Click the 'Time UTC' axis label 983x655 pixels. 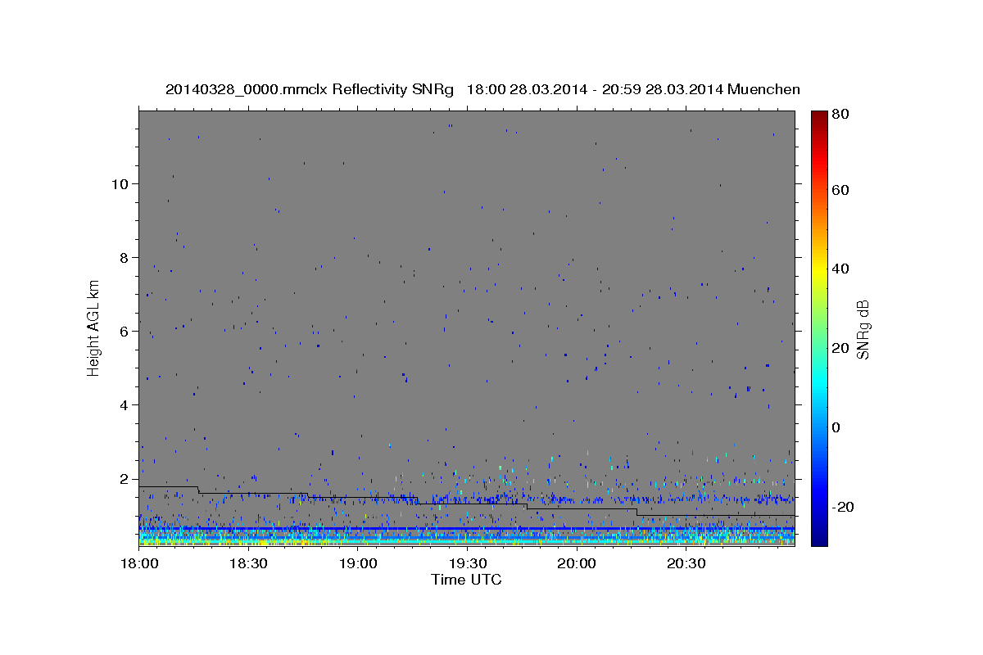pyautogui.click(x=466, y=580)
